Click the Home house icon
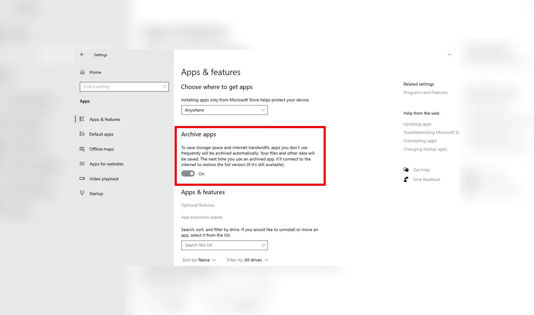The width and height of the screenshot is (534, 315). (x=83, y=72)
